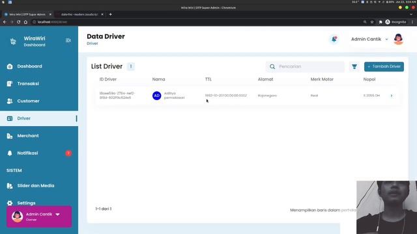Click the ID Driver column header
Screen dimensions: 417x234
(108, 79)
